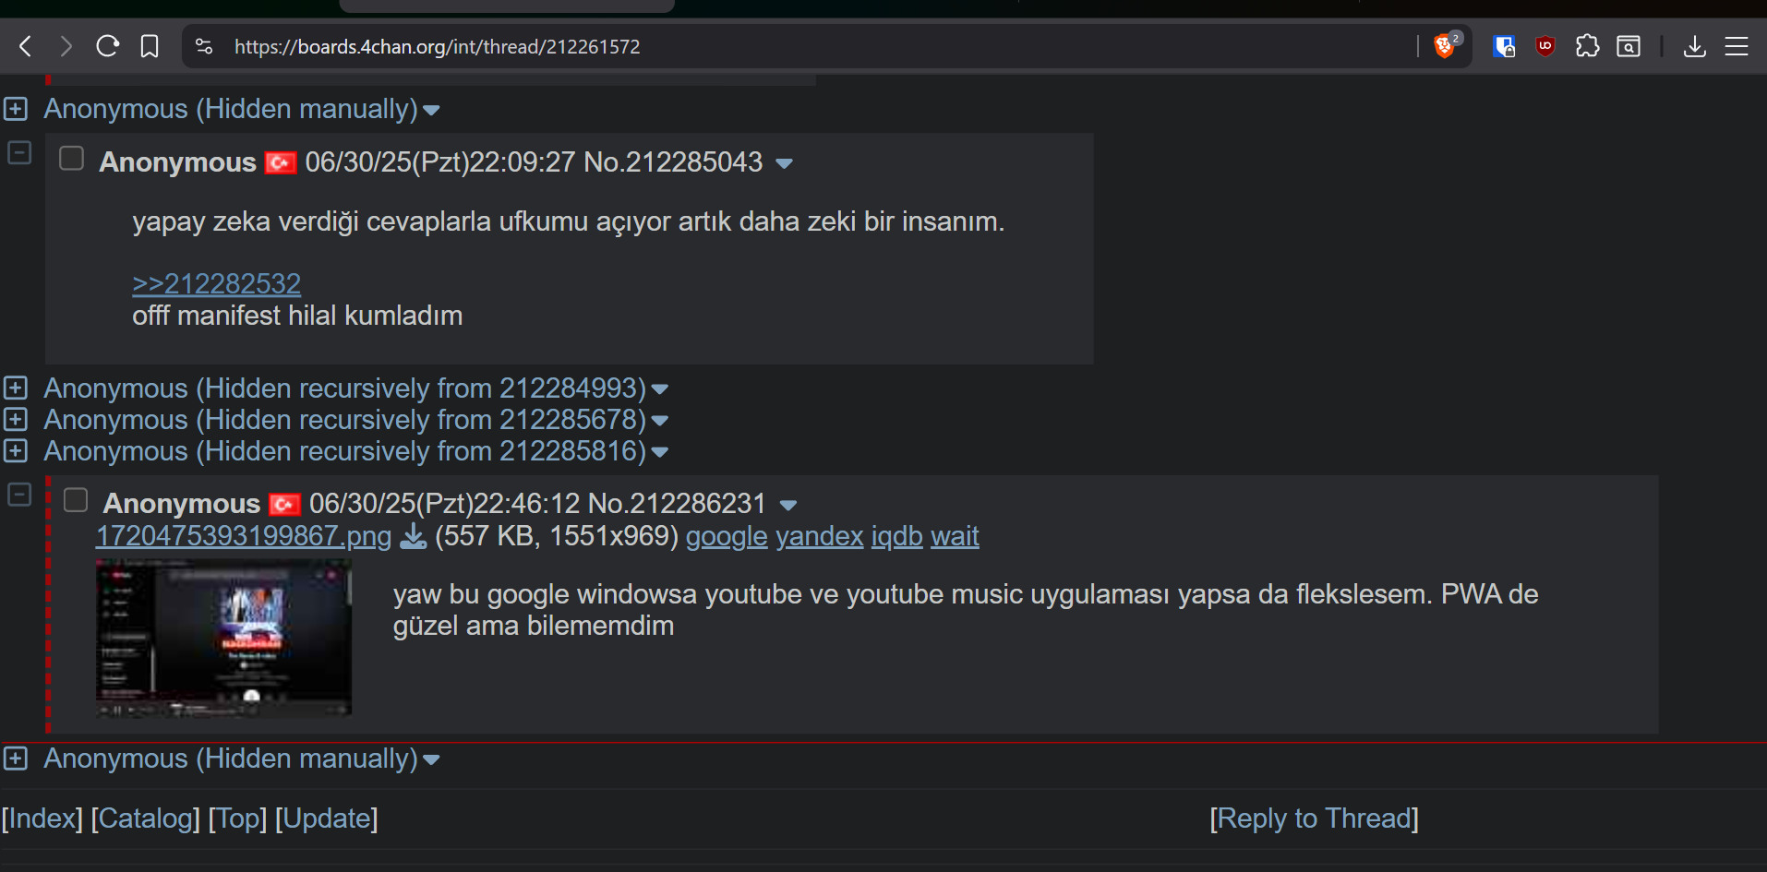Open post menu arrow beside No.212286231
1767x872 pixels.
(787, 505)
